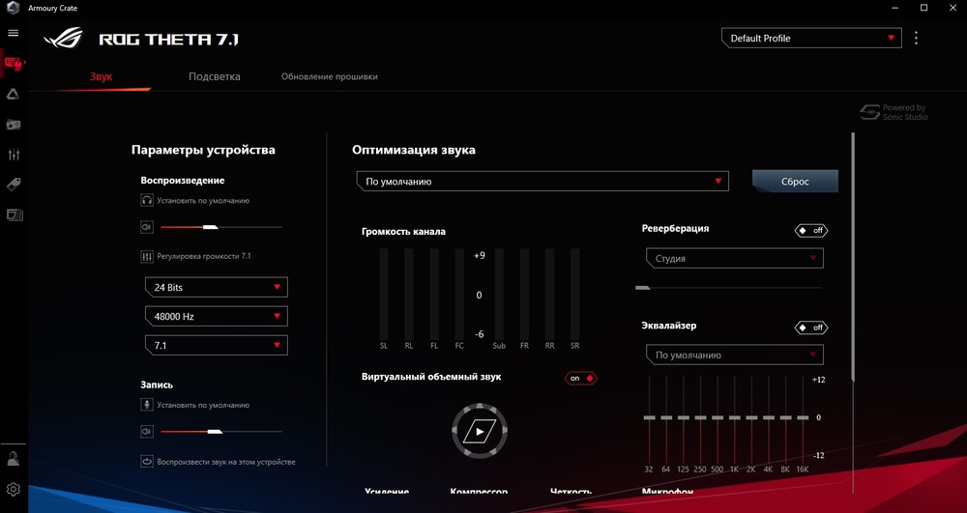Click the RR channel volume bar
Viewport: 967px width, 513px height.
(x=549, y=293)
